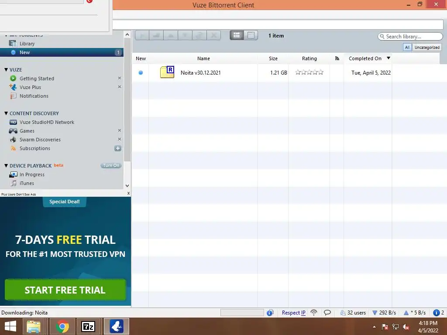Sort by the Size column header
This screenshot has height=335, width=447.
[x=273, y=58]
